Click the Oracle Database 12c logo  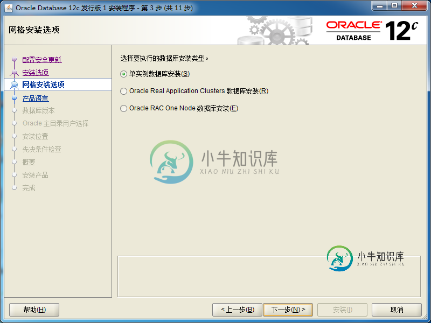[x=372, y=31]
